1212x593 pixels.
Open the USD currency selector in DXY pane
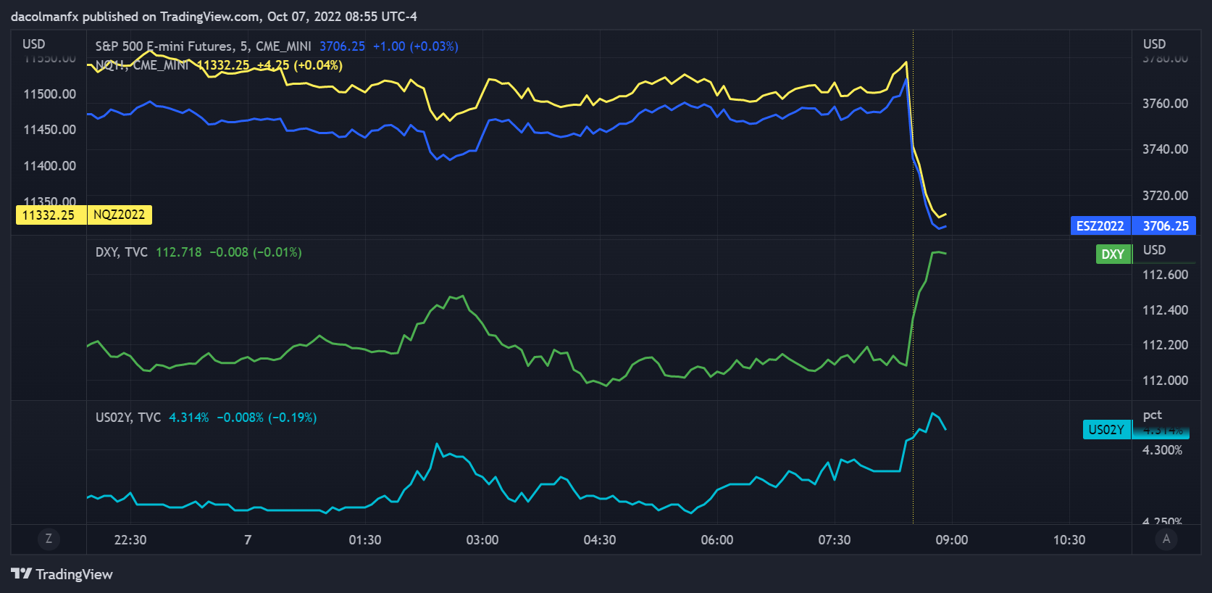point(1154,250)
